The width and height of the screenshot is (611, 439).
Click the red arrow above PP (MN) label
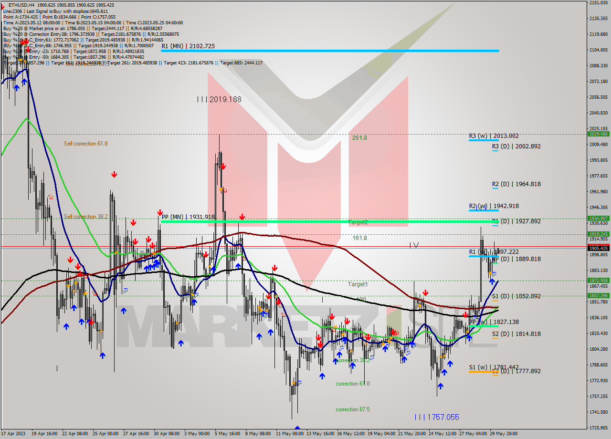click(x=160, y=212)
